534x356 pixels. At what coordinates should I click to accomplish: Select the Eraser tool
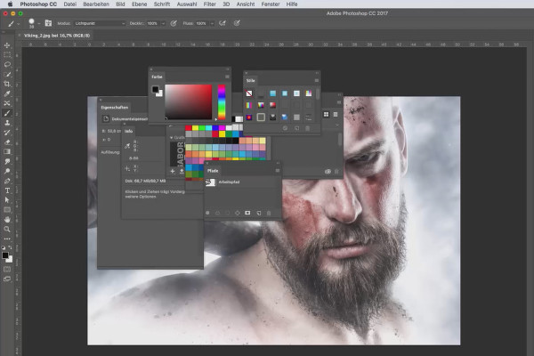click(x=7, y=142)
